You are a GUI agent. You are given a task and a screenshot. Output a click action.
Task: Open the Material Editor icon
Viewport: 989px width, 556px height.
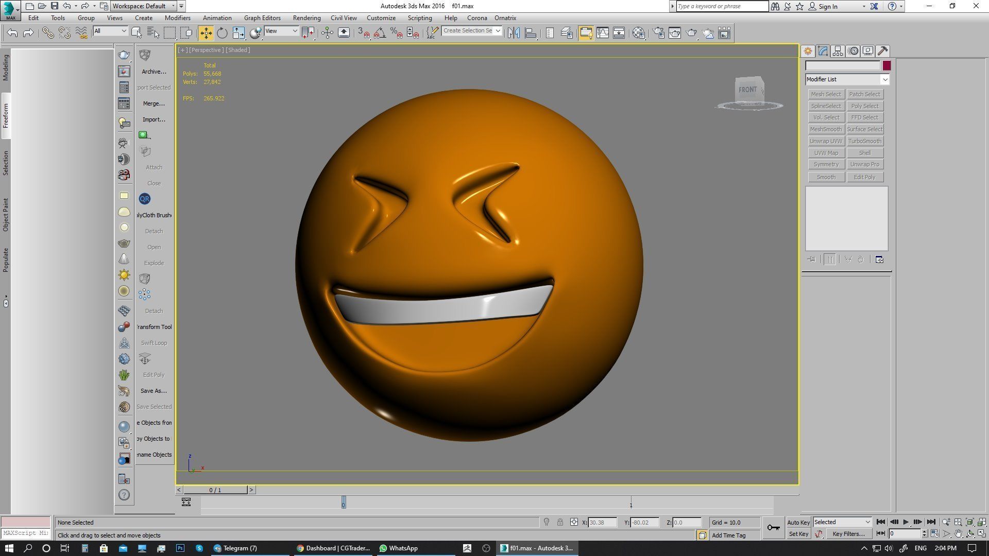[x=639, y=33]
